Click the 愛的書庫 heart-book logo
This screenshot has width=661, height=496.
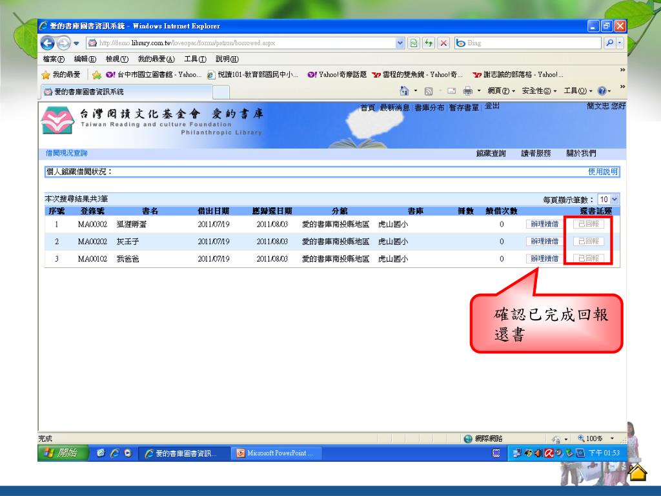[57, 120]
